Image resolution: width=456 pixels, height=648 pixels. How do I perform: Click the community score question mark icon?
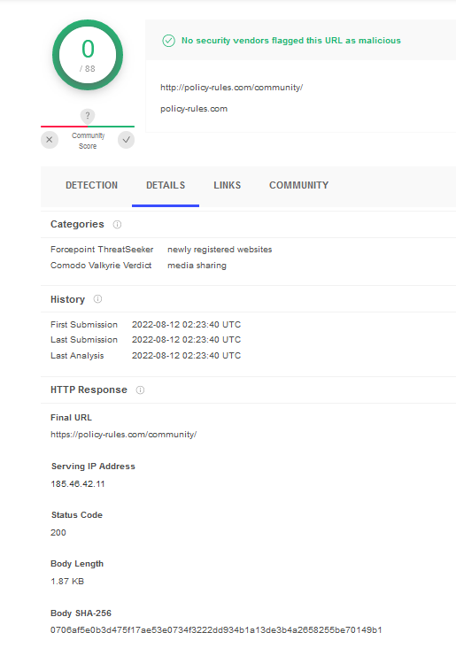[x=88, y=116]
